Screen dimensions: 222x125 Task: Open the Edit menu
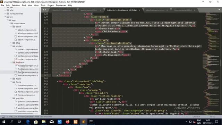[8, 6]
